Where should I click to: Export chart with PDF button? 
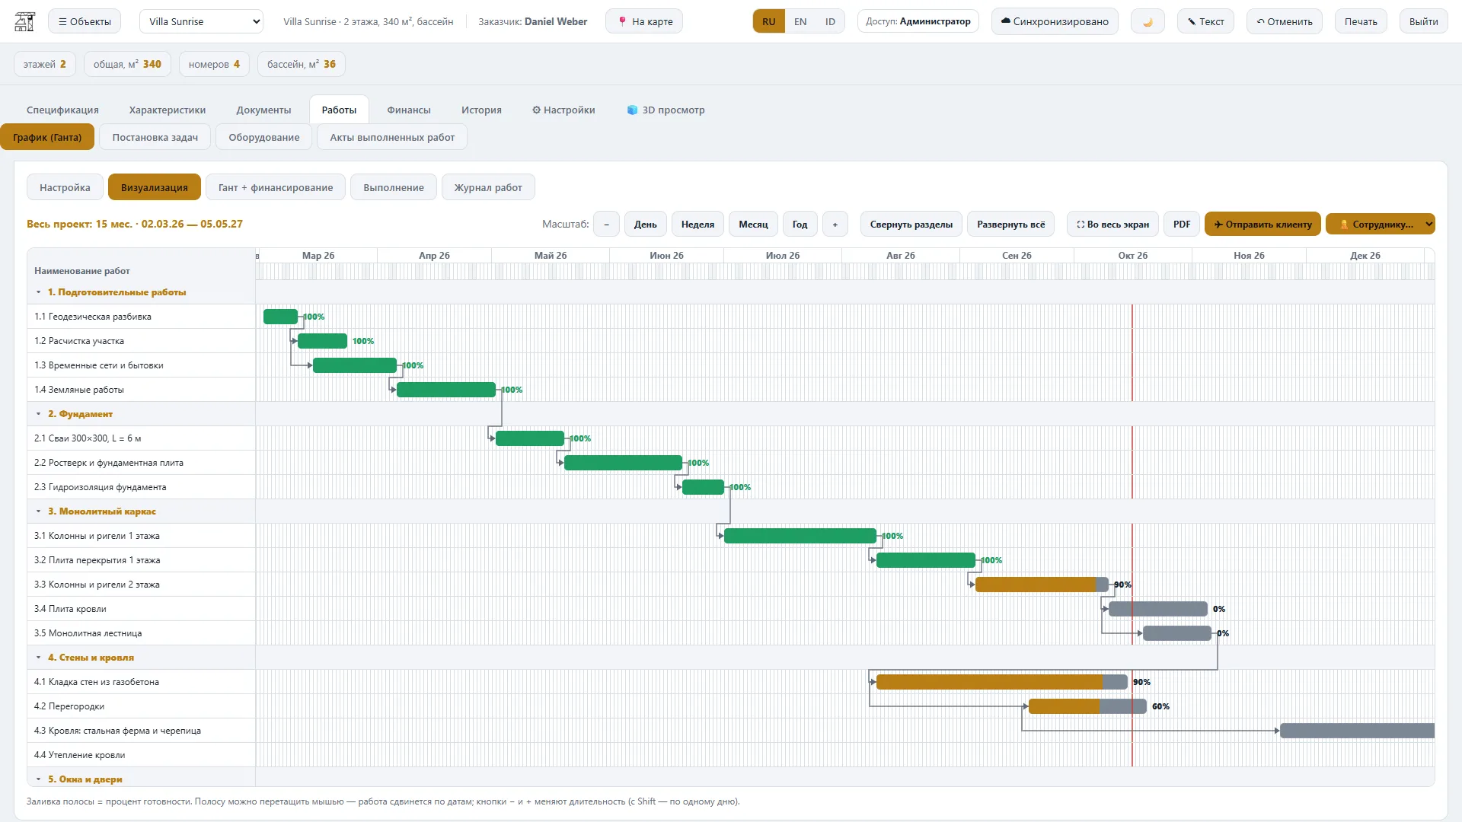(1182, 225)
